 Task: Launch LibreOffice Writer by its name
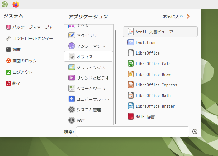[x=155, y=106]
